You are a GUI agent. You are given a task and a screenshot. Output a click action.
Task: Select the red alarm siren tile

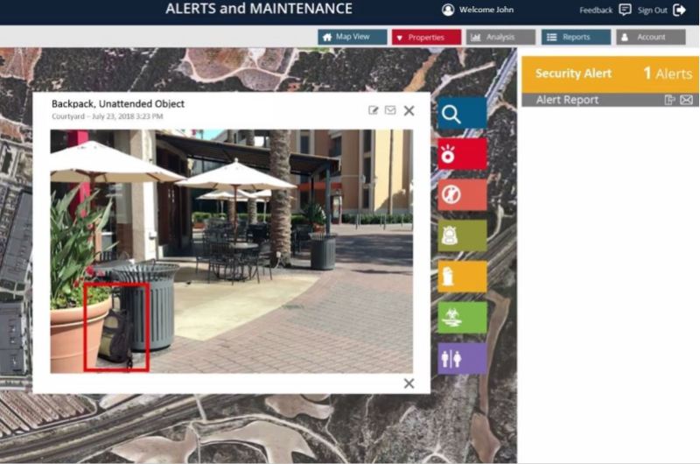click(462, 153)
